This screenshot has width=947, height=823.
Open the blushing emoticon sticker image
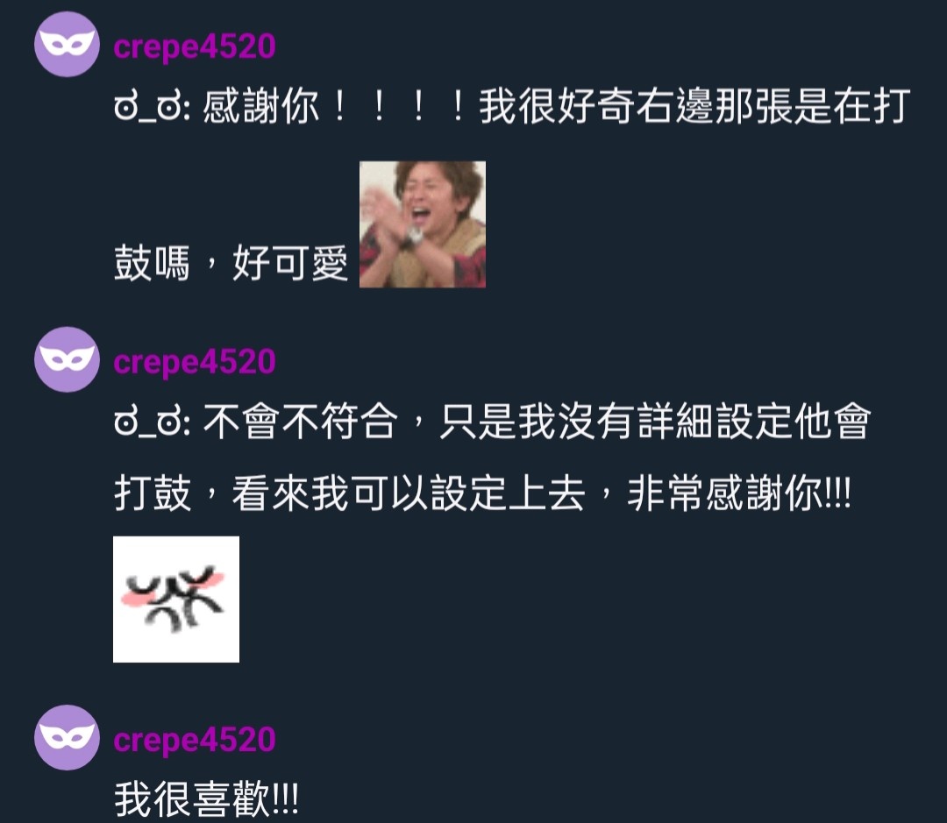point(175,599)
